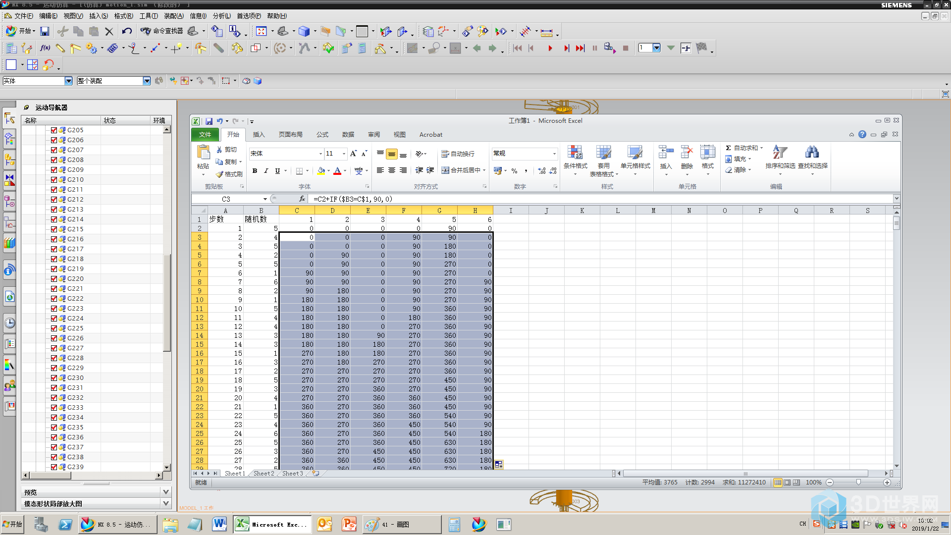Open the Excel font name dropdown

pyautogui.click(x=320, y=154)
